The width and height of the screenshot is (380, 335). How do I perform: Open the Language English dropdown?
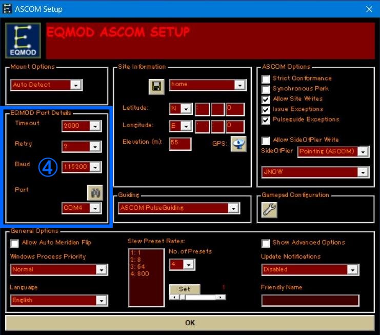coord(102,301)
